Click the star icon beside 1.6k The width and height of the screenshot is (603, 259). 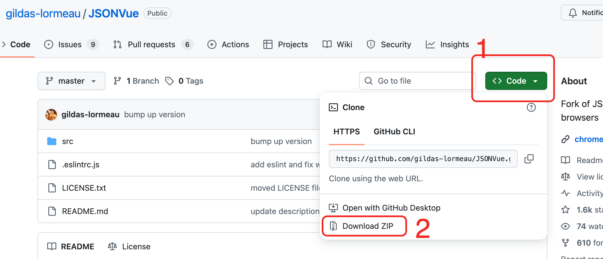[565, 210]
